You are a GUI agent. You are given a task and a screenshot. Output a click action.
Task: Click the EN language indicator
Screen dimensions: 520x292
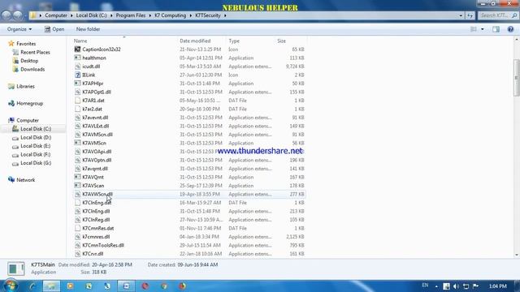pyautogui.click(x=425, y=285)
